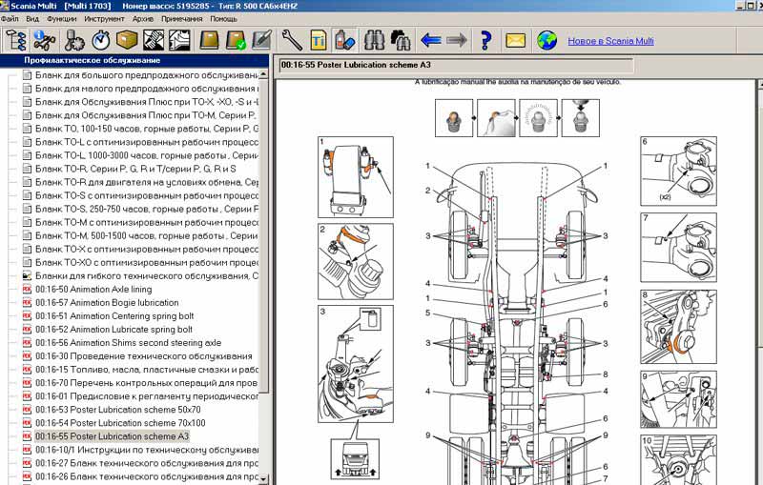Click the cardboard box package icon
Viewport: 763px width, 485px height.
click(x=127, y=40)
